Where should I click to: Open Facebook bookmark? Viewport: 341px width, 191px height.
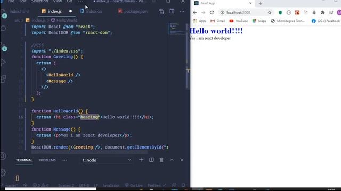(326, 21)
